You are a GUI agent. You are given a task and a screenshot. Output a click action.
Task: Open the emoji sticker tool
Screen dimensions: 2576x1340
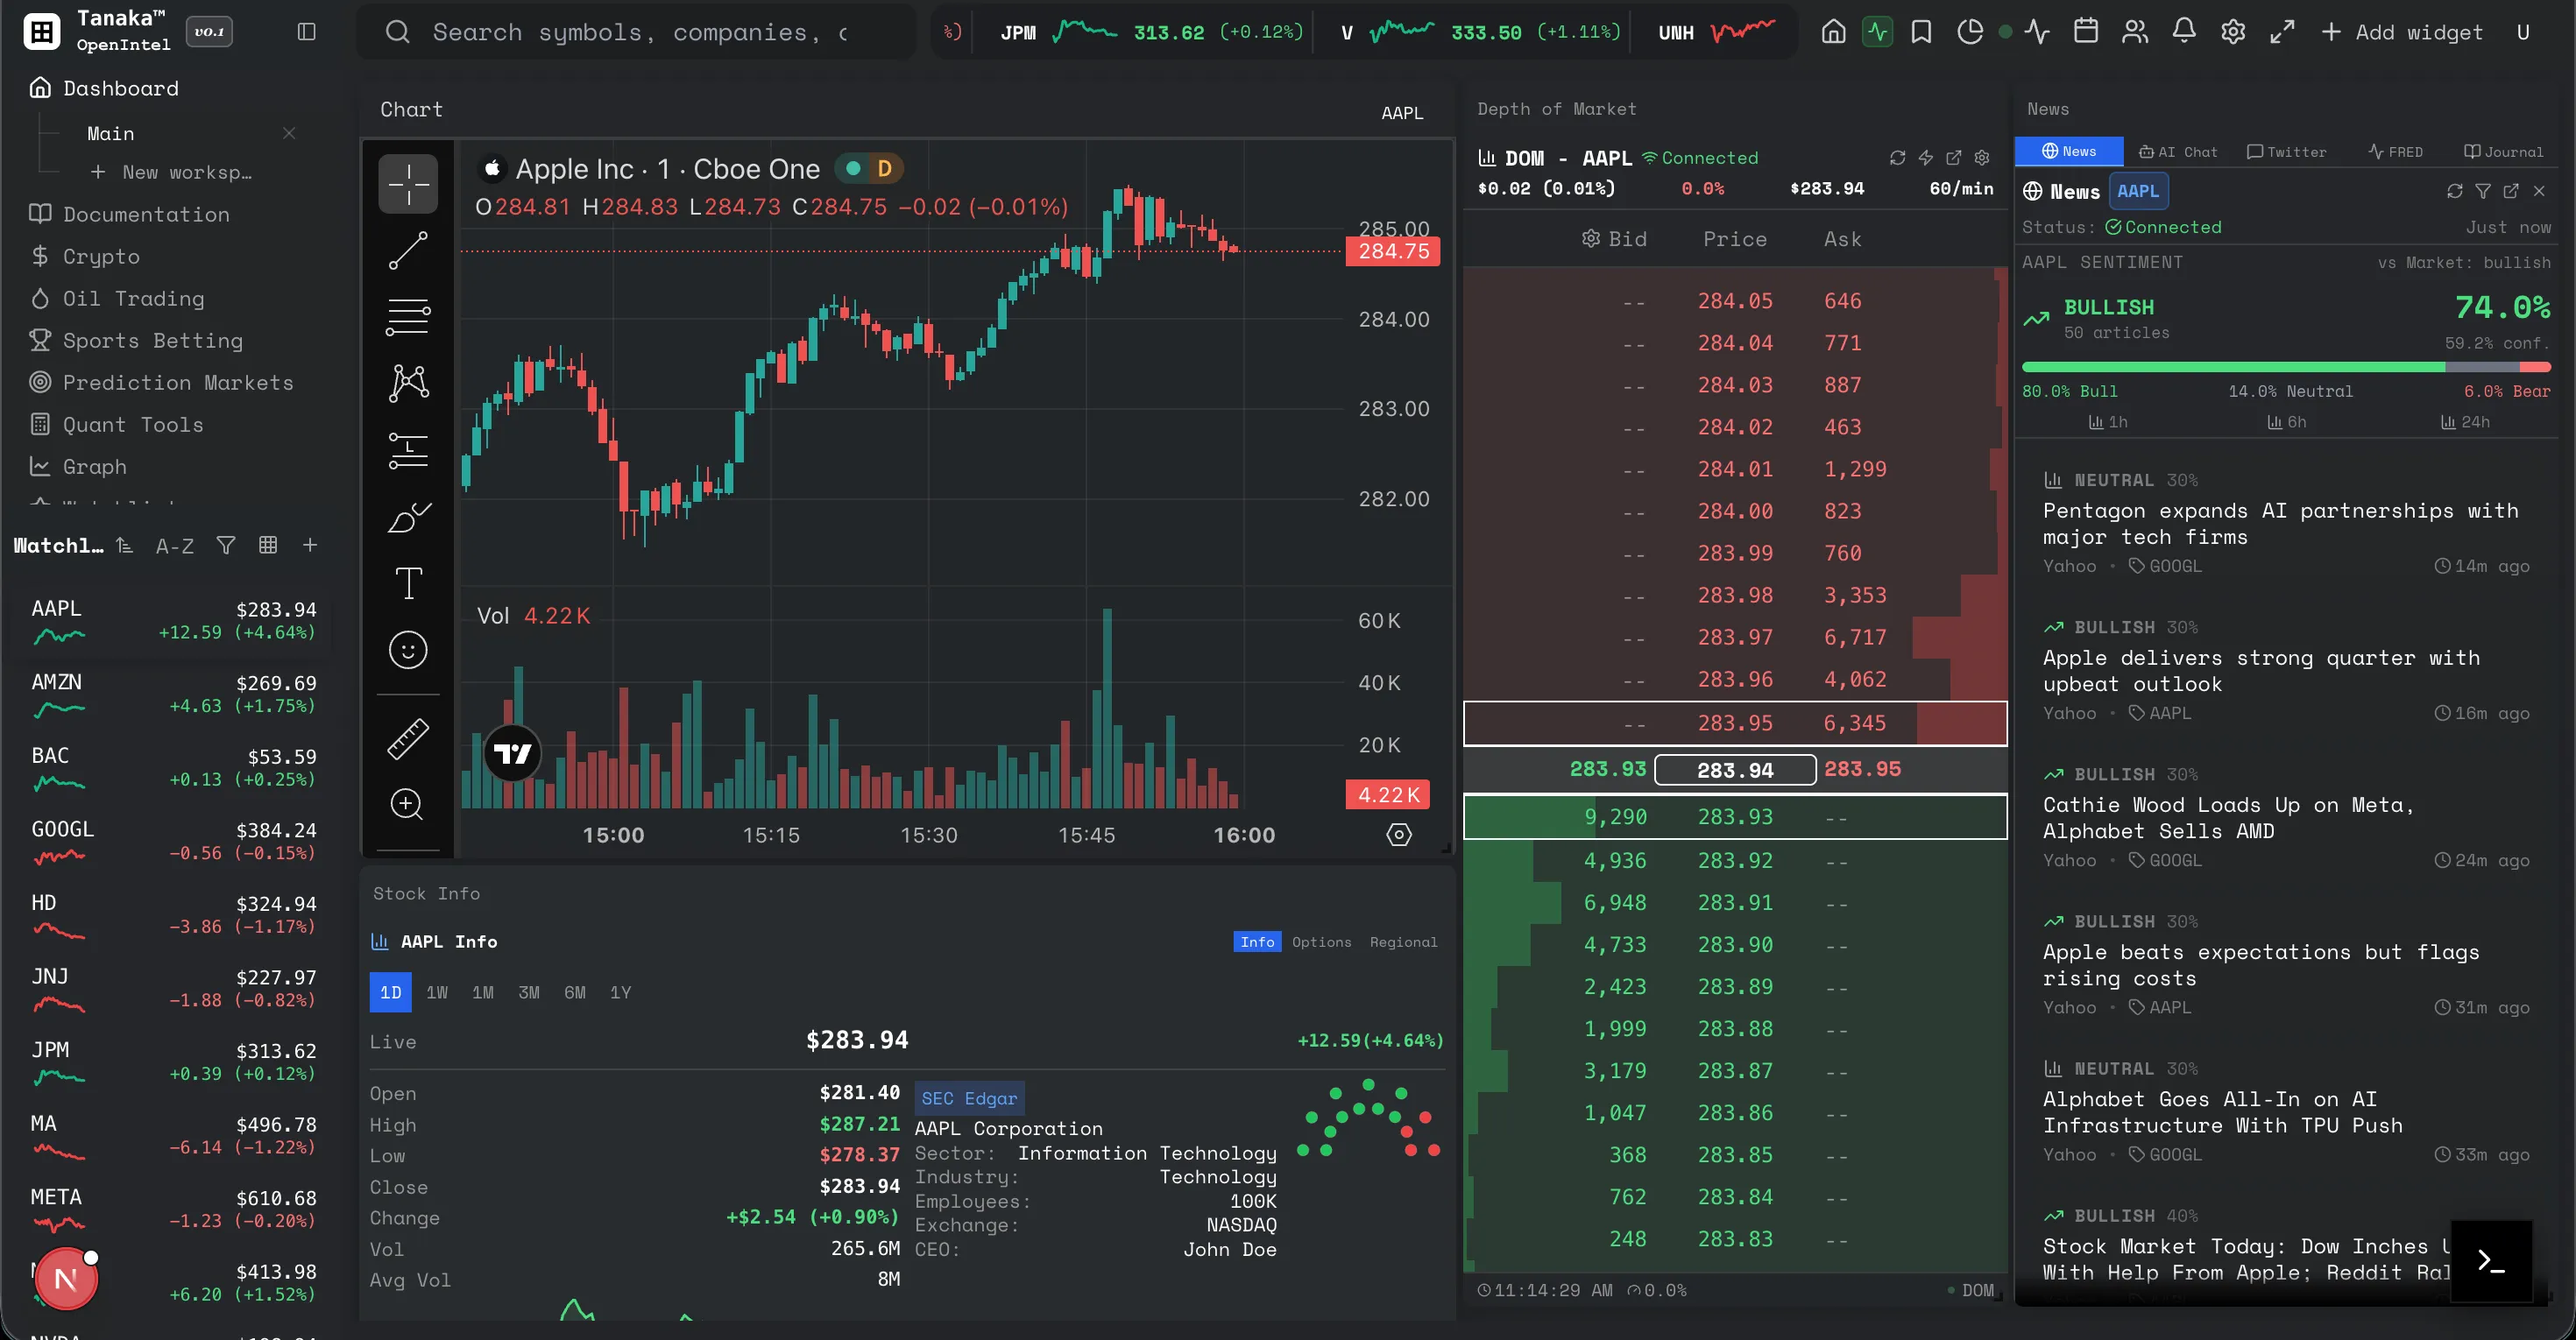[408, 651]
